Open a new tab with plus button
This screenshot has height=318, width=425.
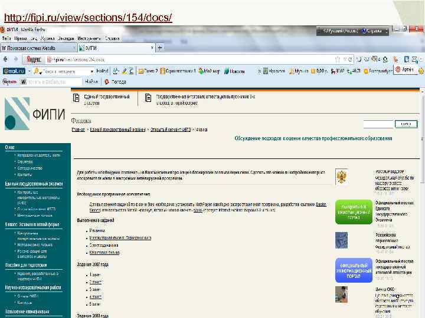pos(160,48)
